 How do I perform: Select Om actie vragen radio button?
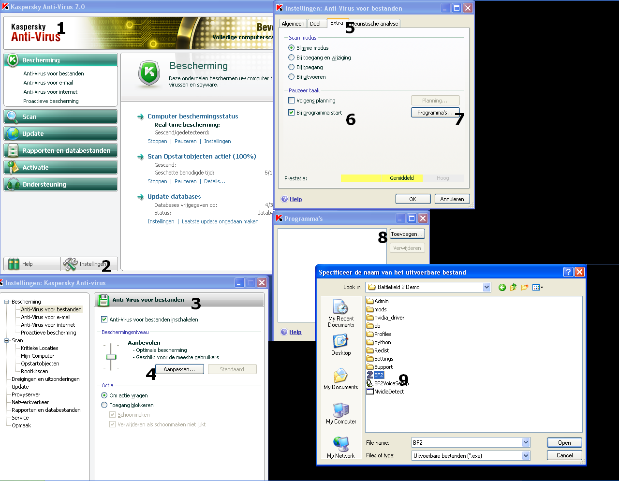coord(104,395)
